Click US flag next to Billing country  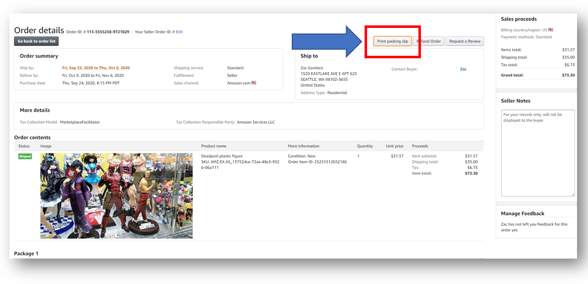pyautogui.click(x=551, y=30)
